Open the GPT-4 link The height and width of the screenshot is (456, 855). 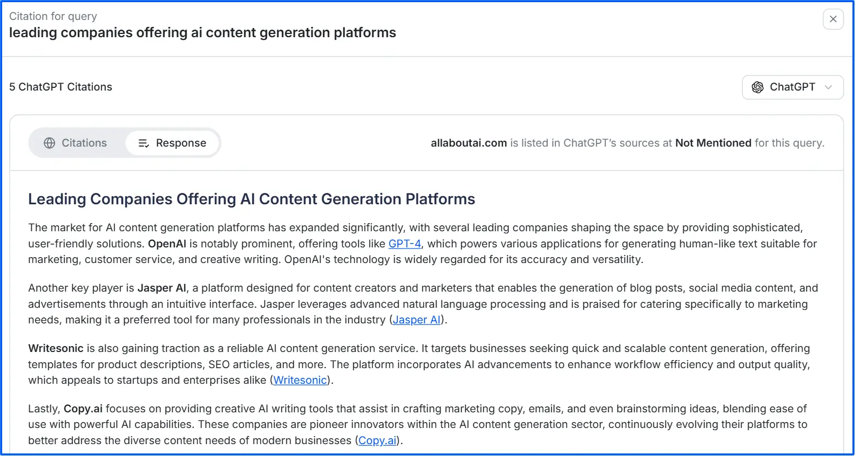pos(405,244)
